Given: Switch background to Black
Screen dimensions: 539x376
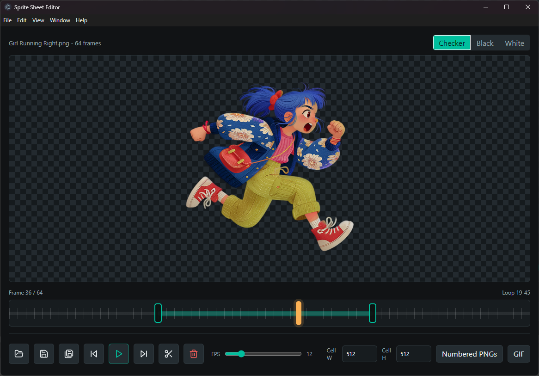Looking at the screenshot, I should click(485, 43).
